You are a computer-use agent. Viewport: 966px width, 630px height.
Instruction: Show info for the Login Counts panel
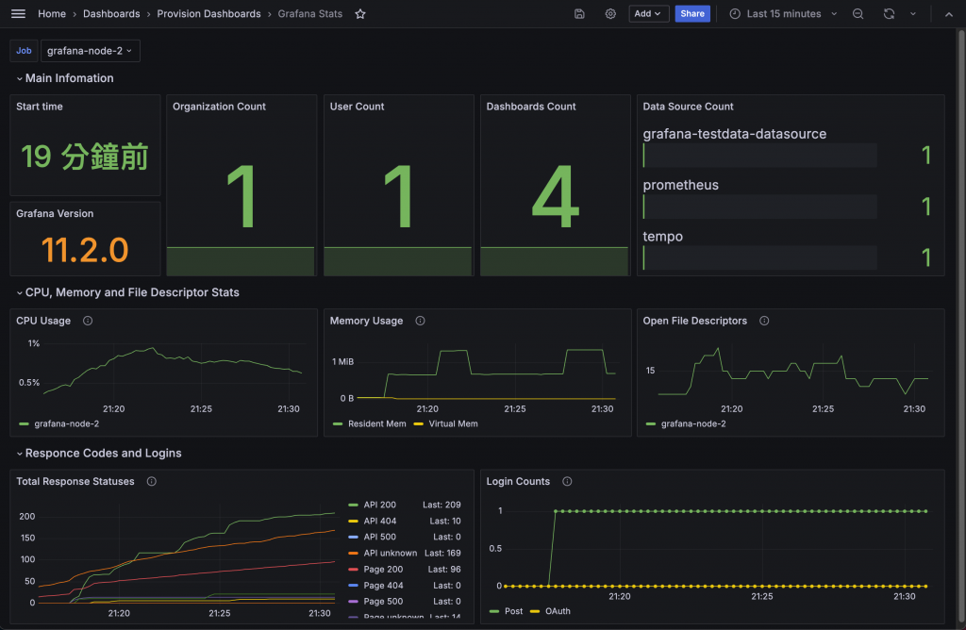[x=567, y=482]
